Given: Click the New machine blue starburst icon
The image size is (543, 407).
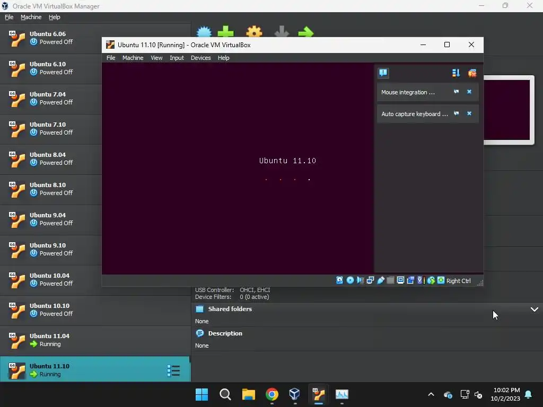Looking at the screenshot, I should click(204, 31).
